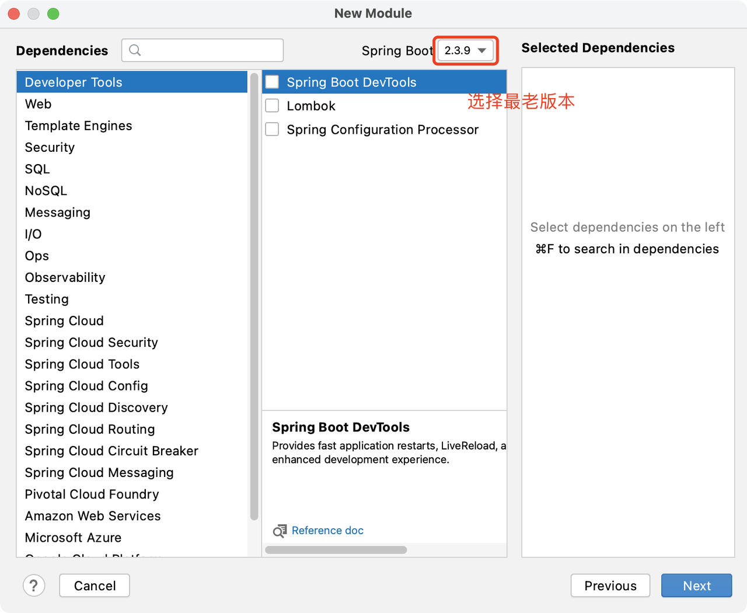This screenshot has height=613, width=747.
Task: Go back with the Previous button
Action: (610, 586)
